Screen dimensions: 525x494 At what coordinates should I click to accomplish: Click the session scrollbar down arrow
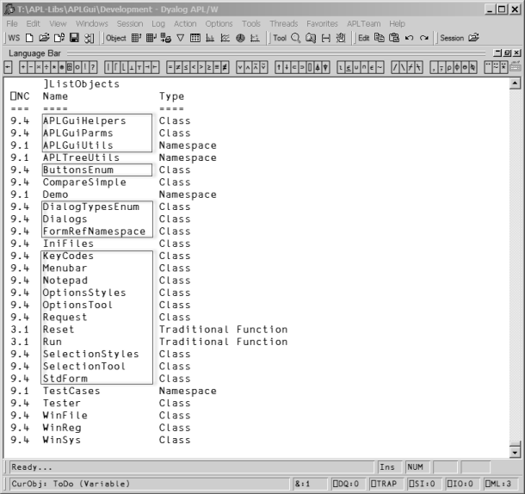pos(515,453)
